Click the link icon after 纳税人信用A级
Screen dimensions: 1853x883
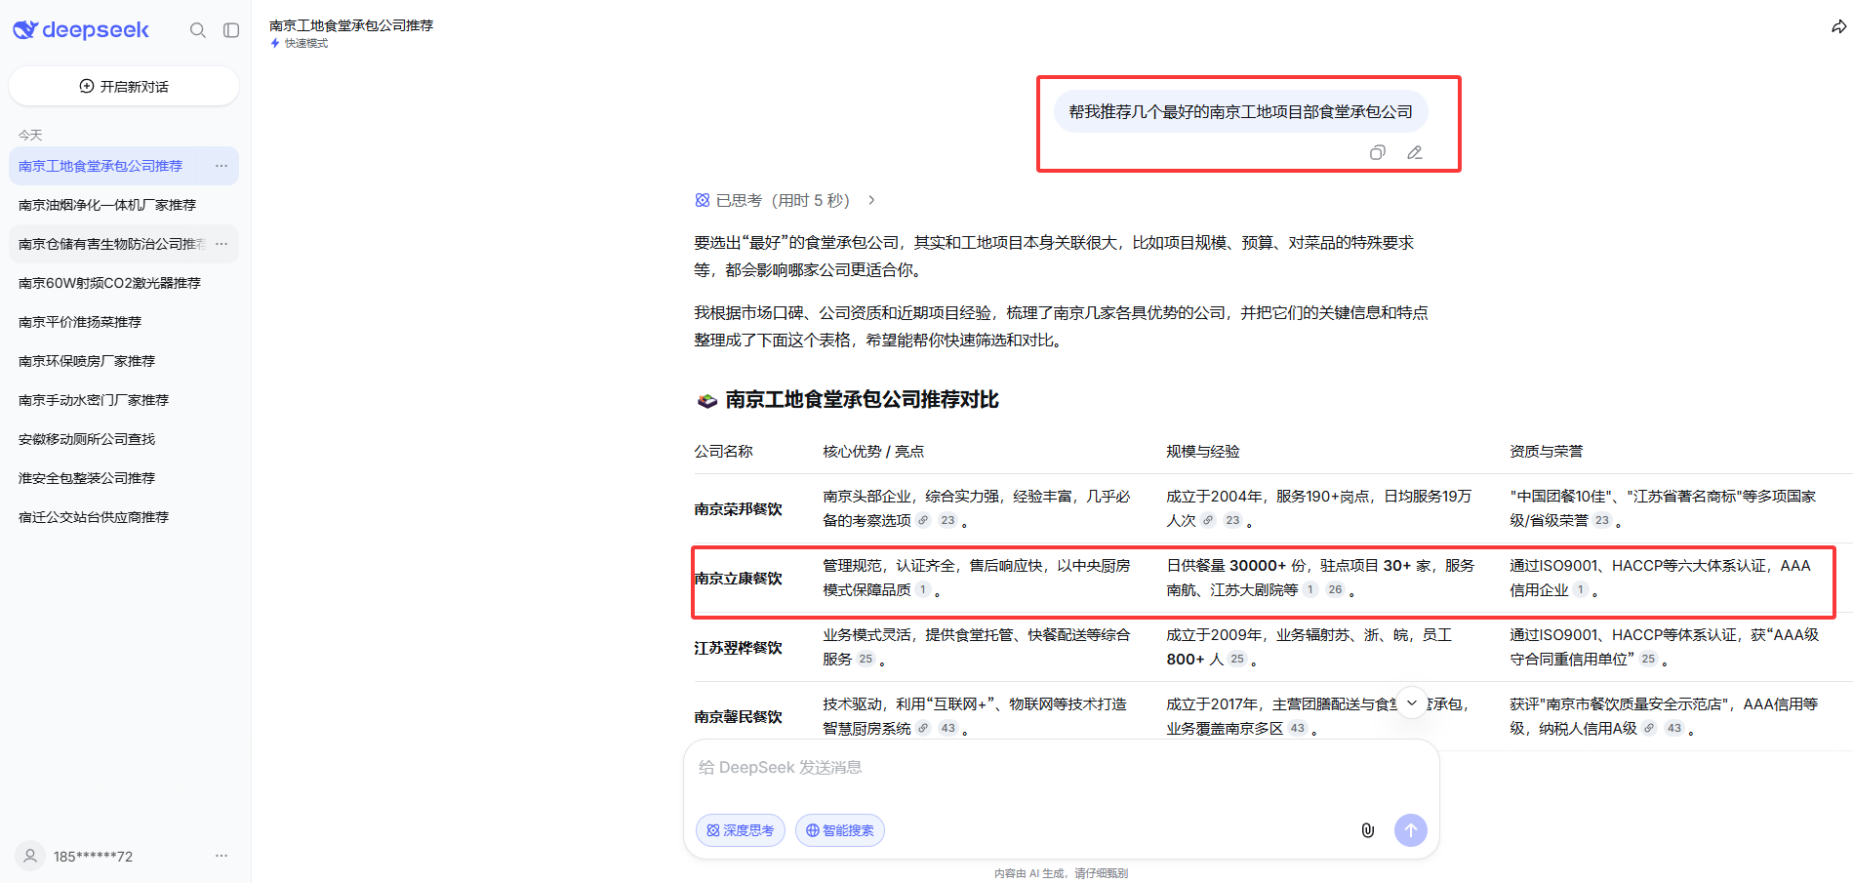pos(1649,728)
